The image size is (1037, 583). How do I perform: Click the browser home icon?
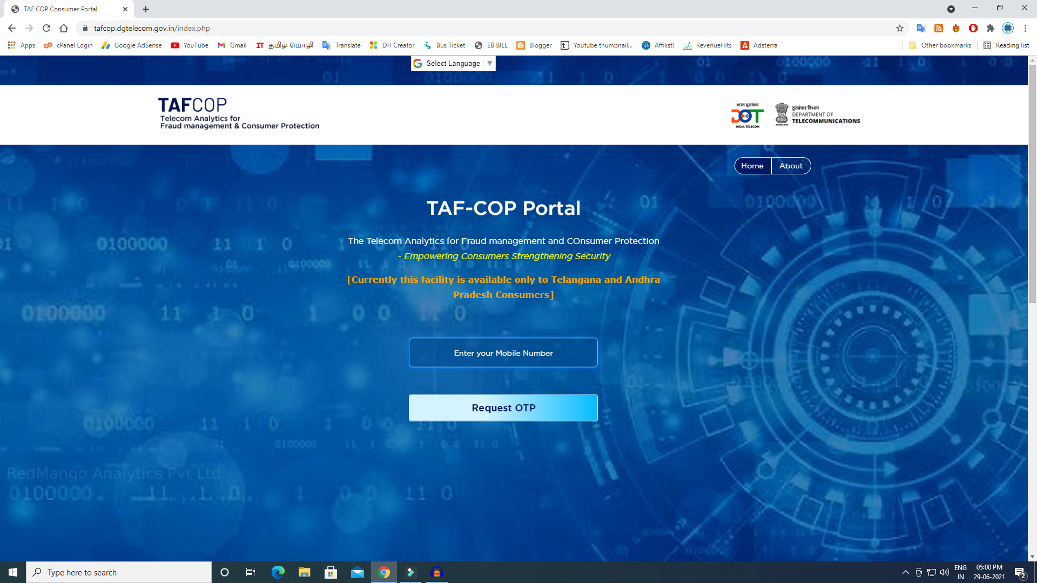(64, 28)
